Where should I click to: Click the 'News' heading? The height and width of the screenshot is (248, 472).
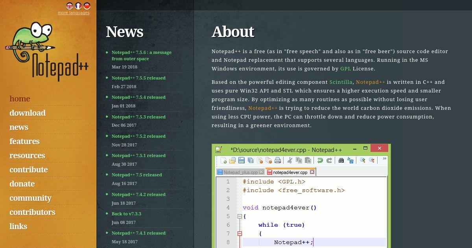tap(124, 32)
